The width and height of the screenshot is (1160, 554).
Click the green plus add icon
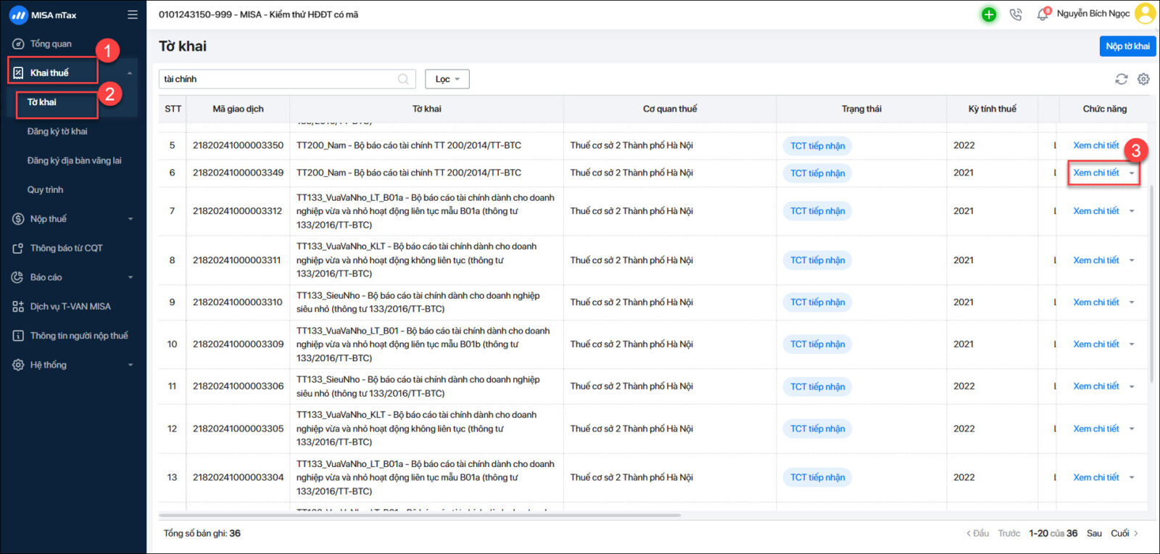pyautogui.click(x=989, y=15)
